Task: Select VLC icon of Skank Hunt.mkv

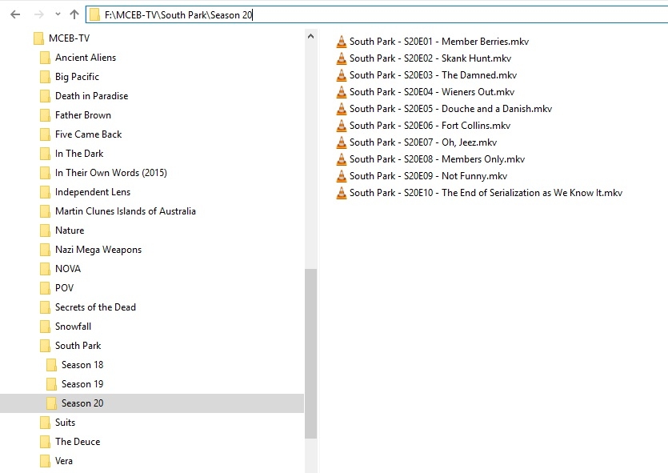Action: 342,58
